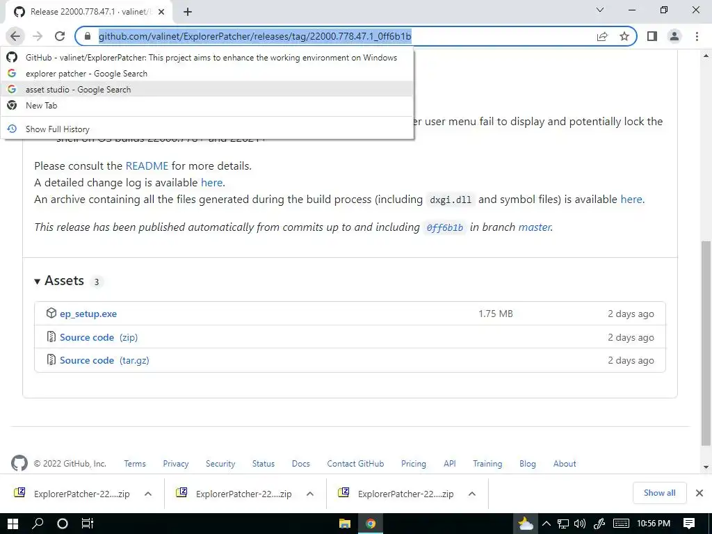Click the share page icon in address bar

point(602,36)
